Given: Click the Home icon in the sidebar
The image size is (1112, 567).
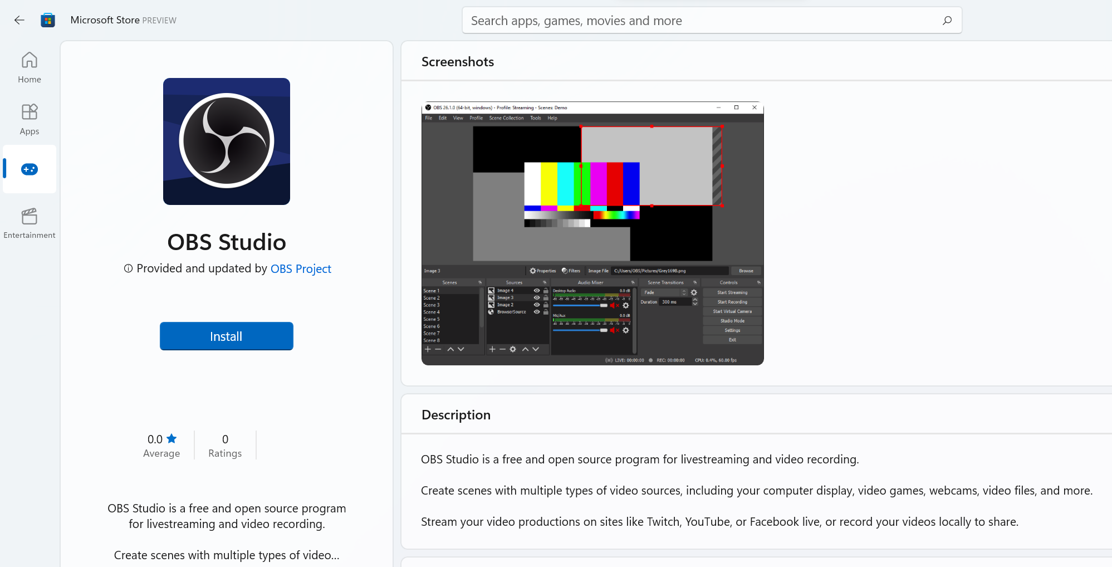Looking at the screenshot, I should point(29,66).
